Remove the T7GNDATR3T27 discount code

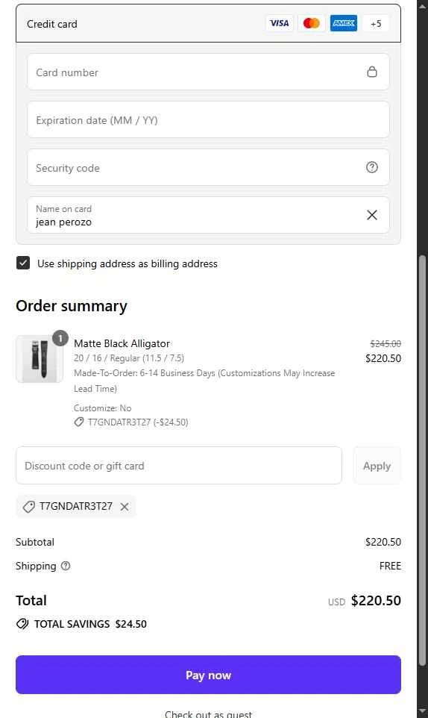coord(125,507)
